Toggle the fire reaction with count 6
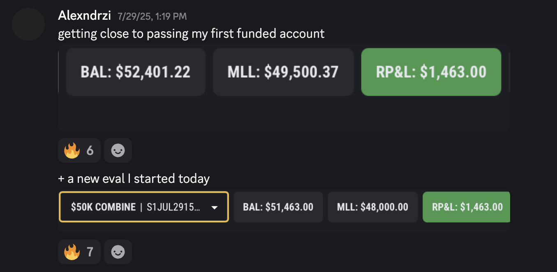 79,151
